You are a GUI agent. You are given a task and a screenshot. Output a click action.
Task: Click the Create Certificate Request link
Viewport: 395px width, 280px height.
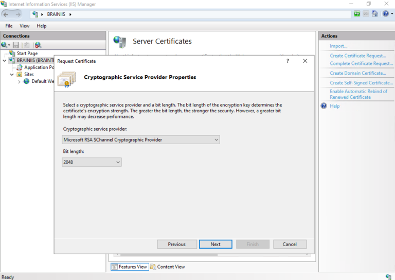[x=358, y=56]
